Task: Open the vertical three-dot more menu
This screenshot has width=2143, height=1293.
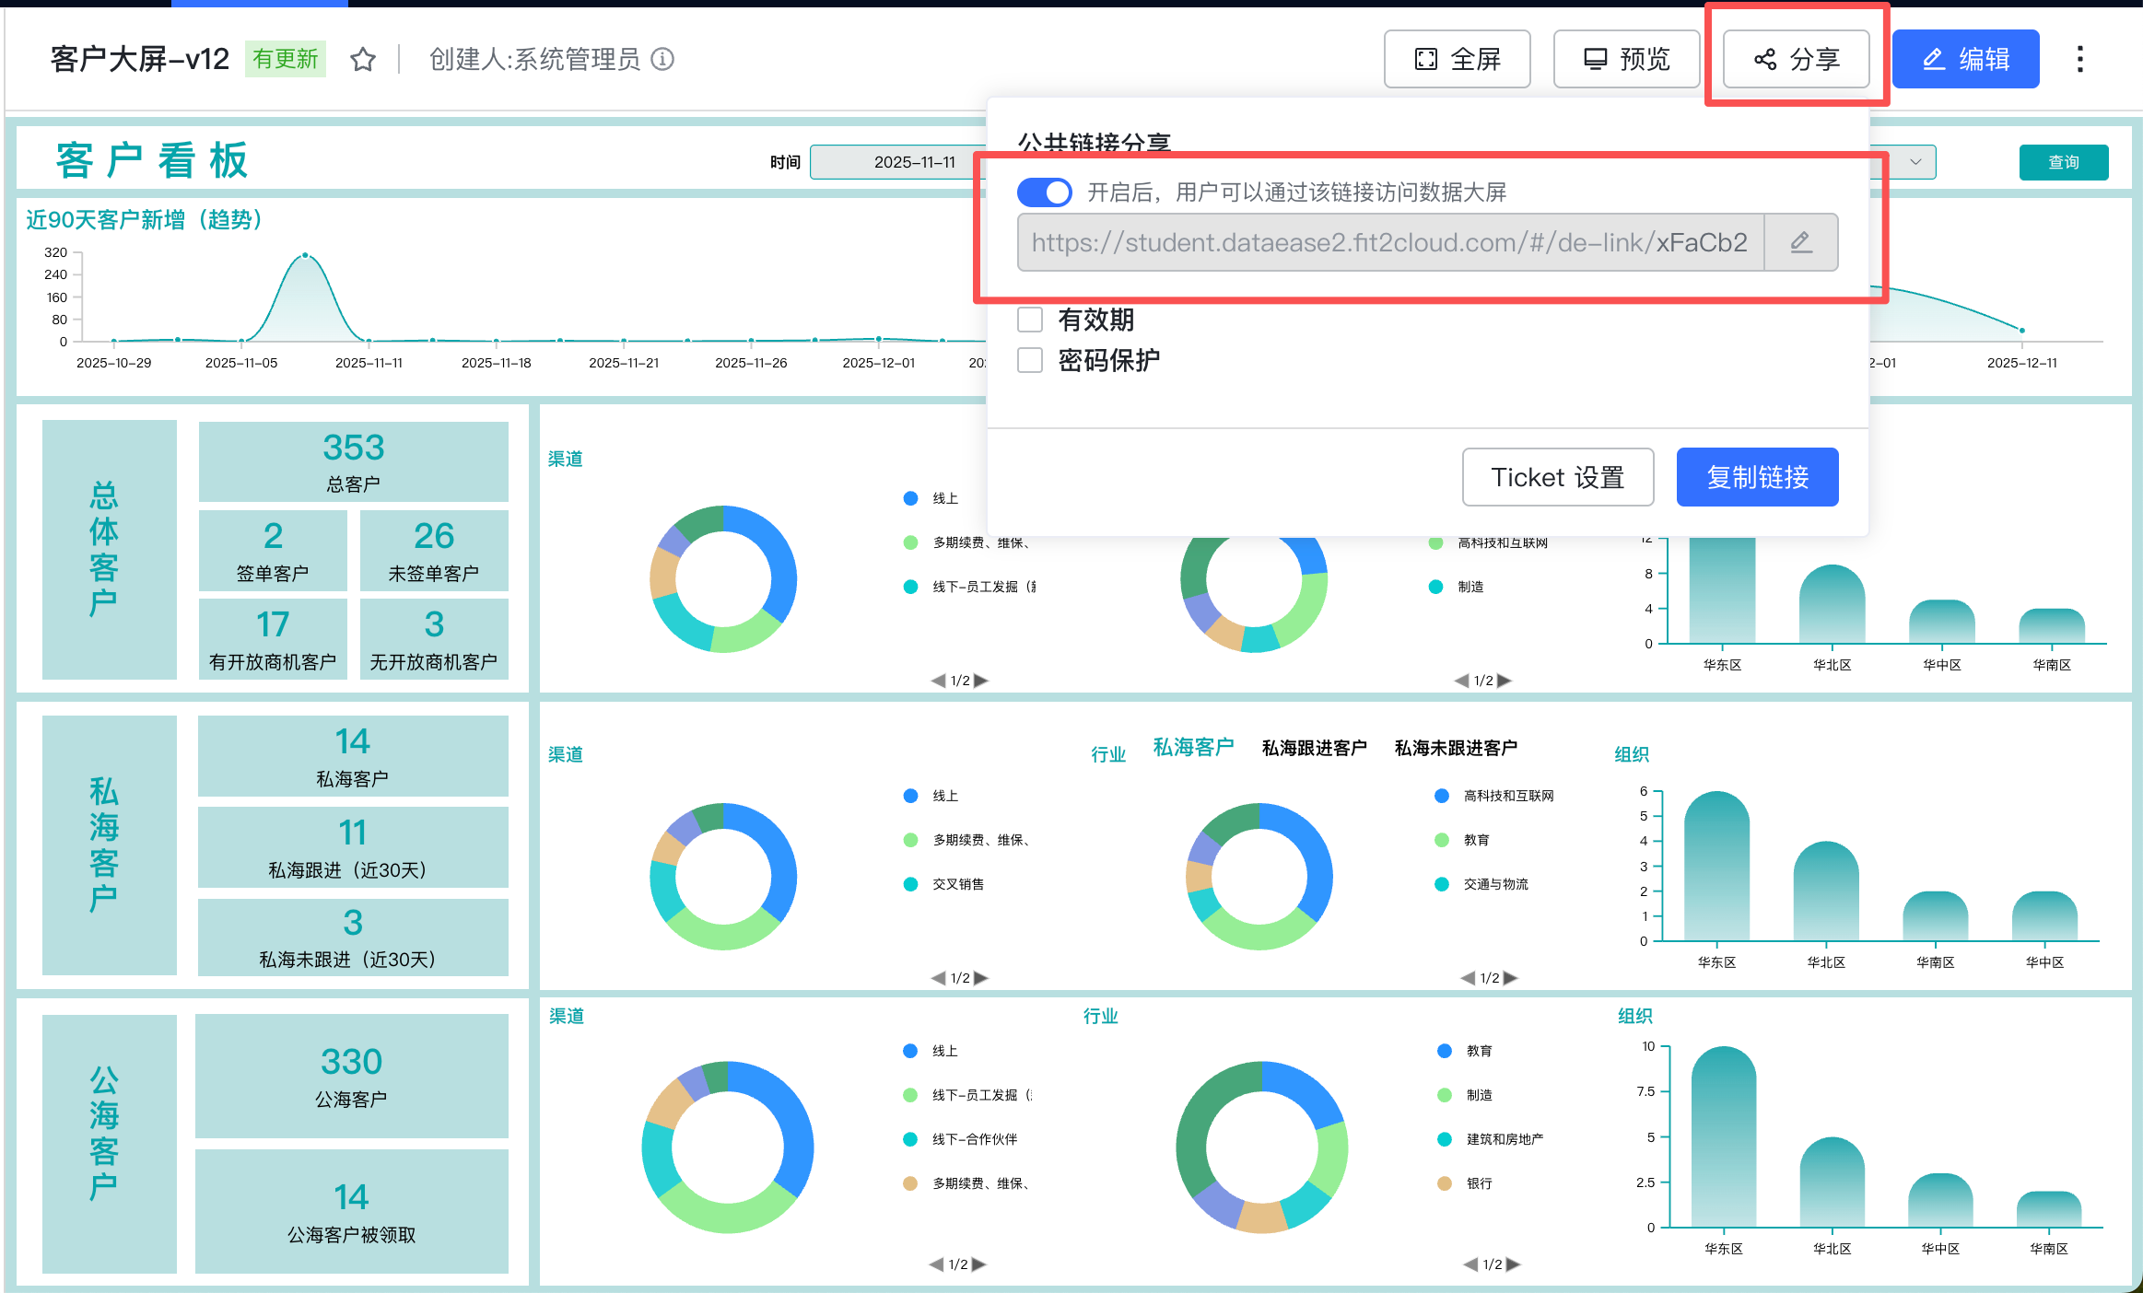Action: tap(2079, 60)
